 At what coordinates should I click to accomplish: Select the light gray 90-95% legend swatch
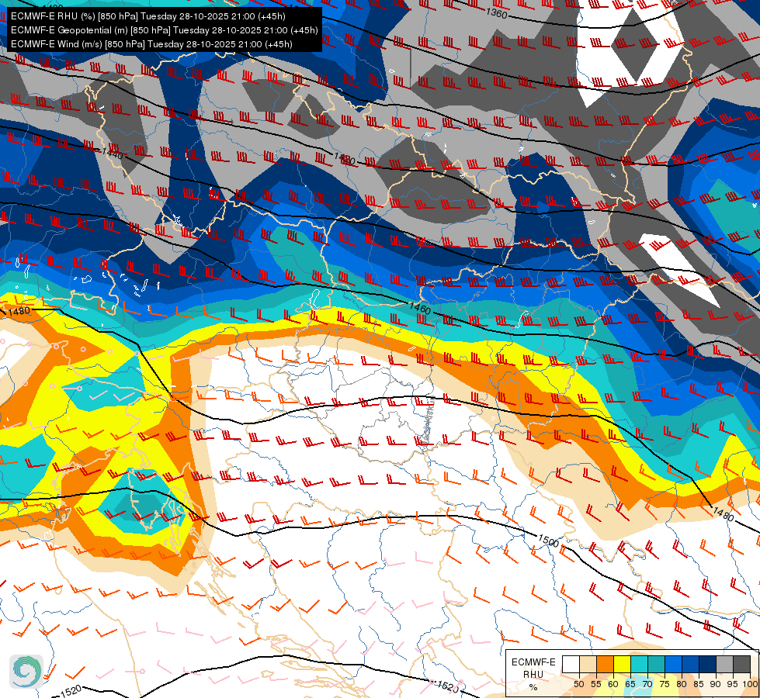pyautogui.click(x=724, y=664)
